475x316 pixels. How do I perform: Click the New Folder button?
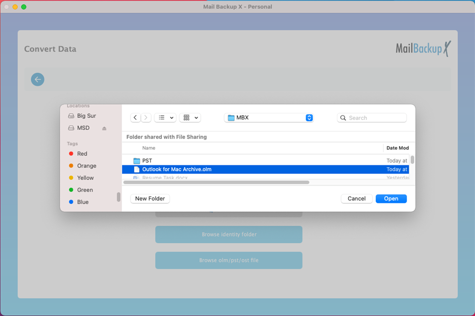point(150,199)
